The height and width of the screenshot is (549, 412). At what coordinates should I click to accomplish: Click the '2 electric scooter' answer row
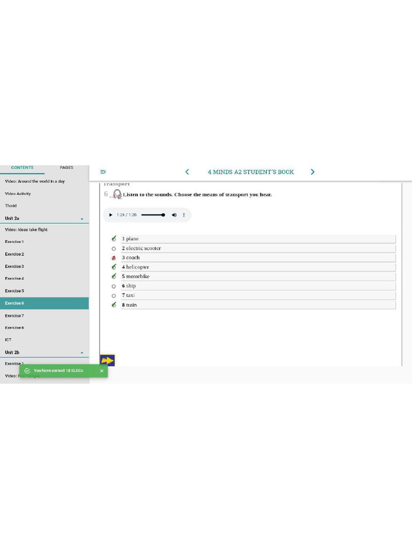click(x=258, y=248)
